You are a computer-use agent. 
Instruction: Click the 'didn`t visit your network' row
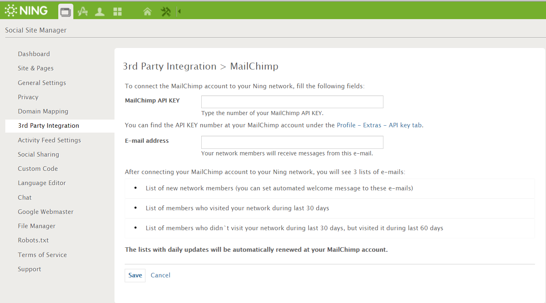point(330,228)
